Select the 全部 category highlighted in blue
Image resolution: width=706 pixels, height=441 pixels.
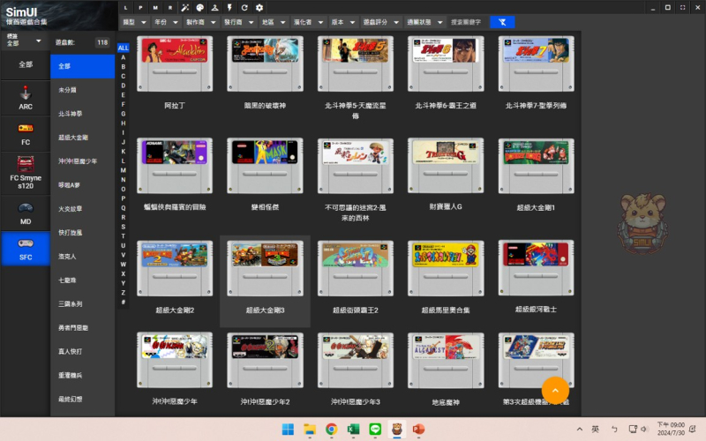[x=82, y=66]
